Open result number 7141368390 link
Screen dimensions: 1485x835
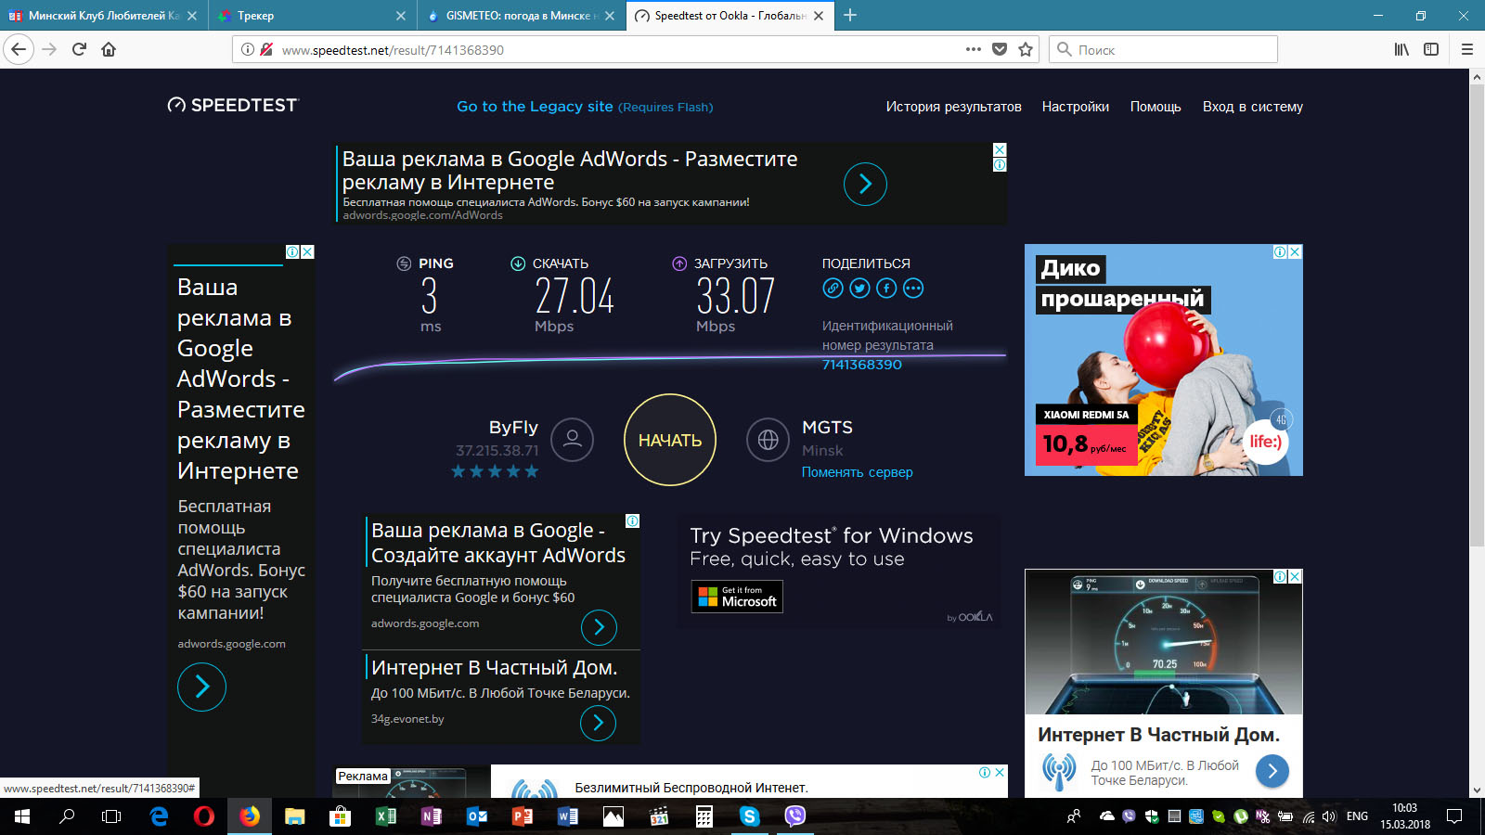pyautogui.click(x=861, y=365)
